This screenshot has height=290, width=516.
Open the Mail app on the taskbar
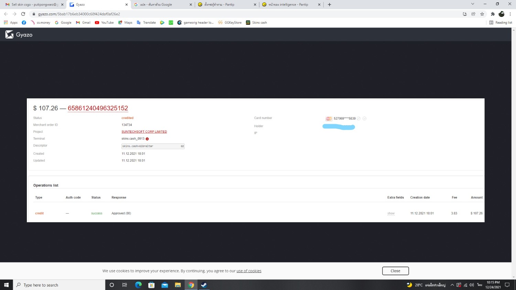click(x=165, y=285)
